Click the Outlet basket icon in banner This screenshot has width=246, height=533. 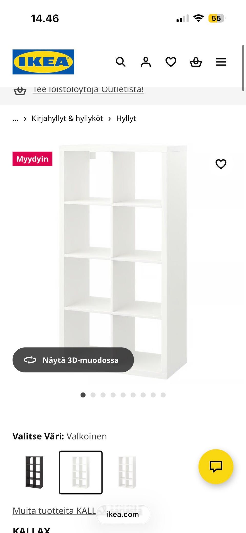[x=20, y=91]
